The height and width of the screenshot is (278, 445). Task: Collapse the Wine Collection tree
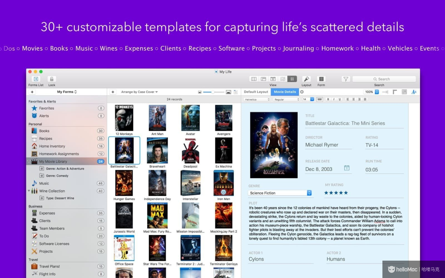(x=29, y=191)
